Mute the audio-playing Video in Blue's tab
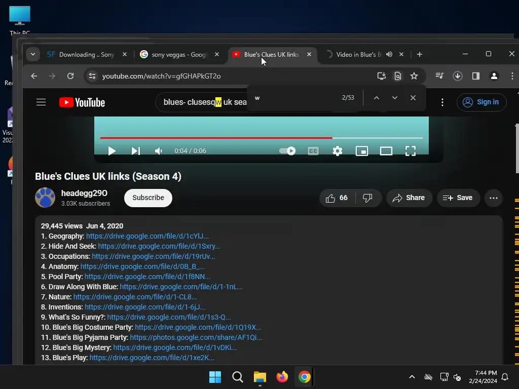Screen dimensions: 519x389 click(x=389, y=54)
